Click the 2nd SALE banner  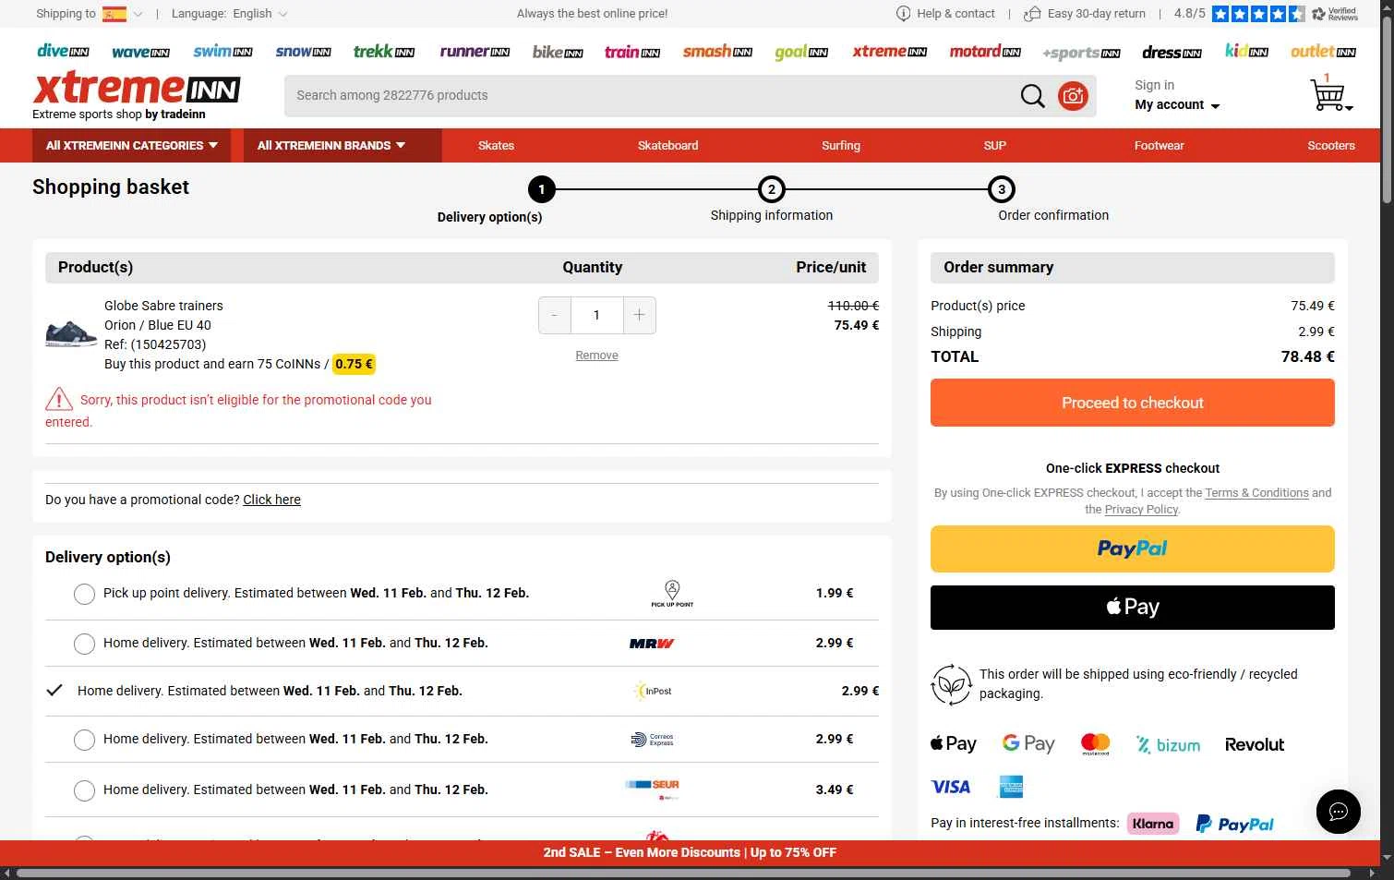[x=690, y=853]
